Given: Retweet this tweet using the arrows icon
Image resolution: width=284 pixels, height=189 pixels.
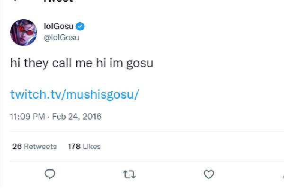Looking at the screenshot, I should click(129, 175).
